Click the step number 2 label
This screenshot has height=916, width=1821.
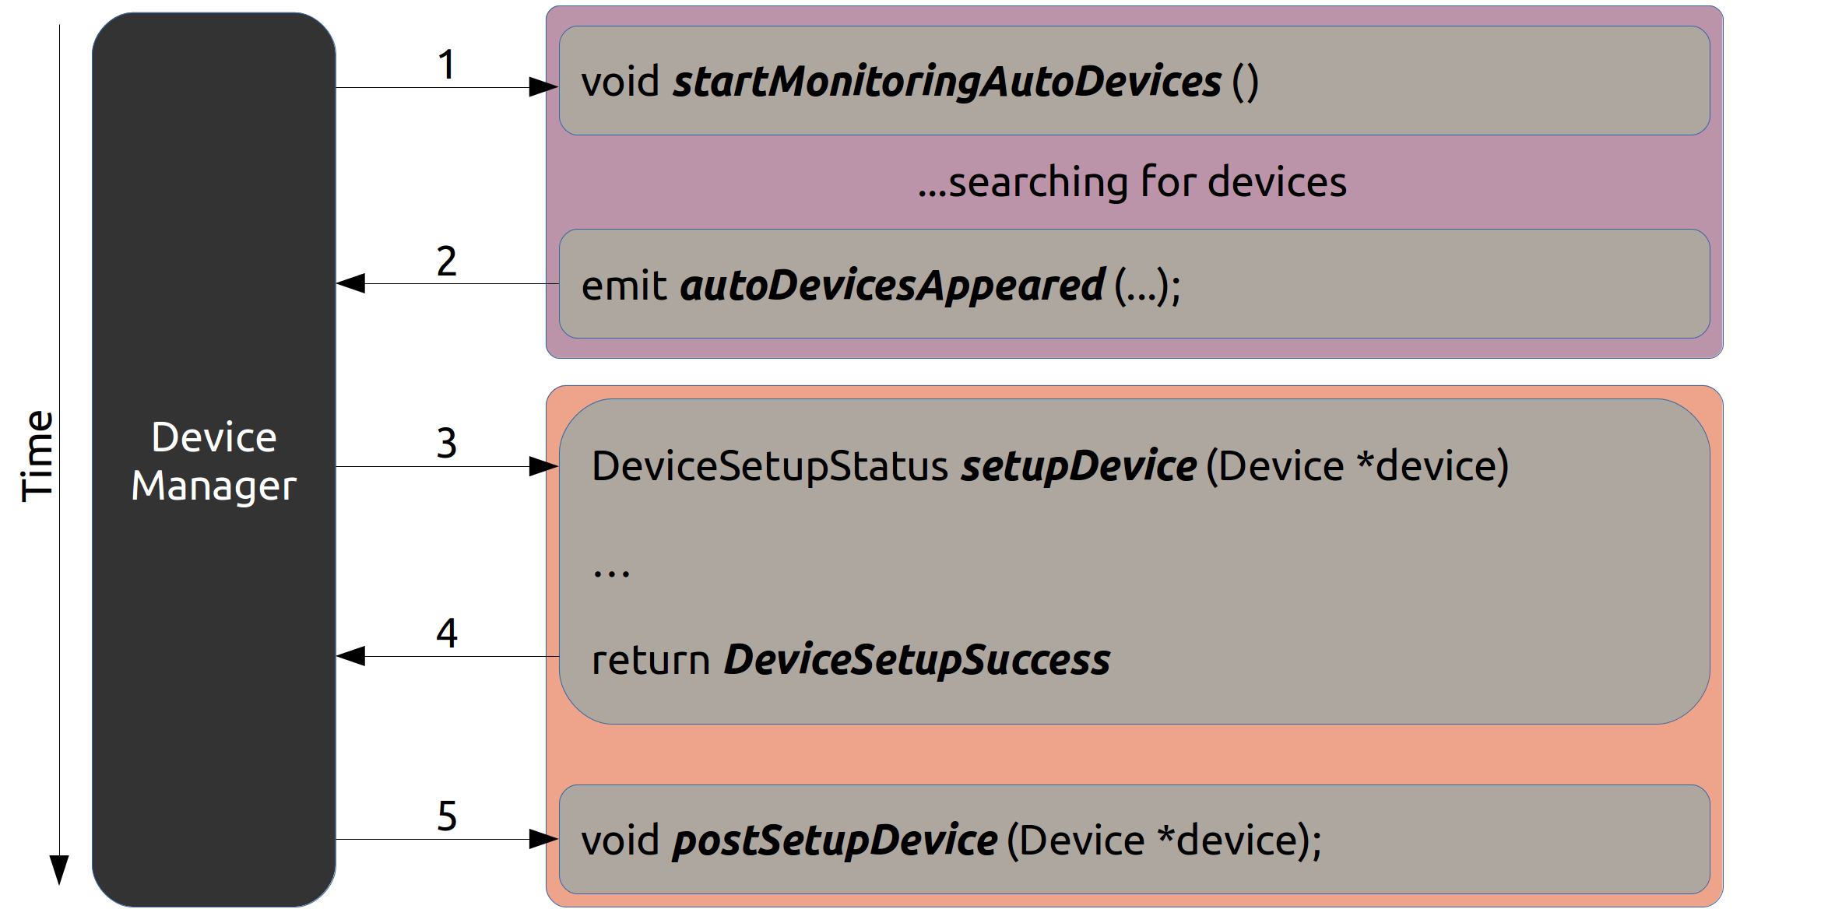pyautogui.click(x=446, y=261)
